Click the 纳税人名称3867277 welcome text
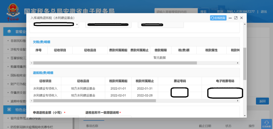 pyautogui.click(x=241, y=12)
